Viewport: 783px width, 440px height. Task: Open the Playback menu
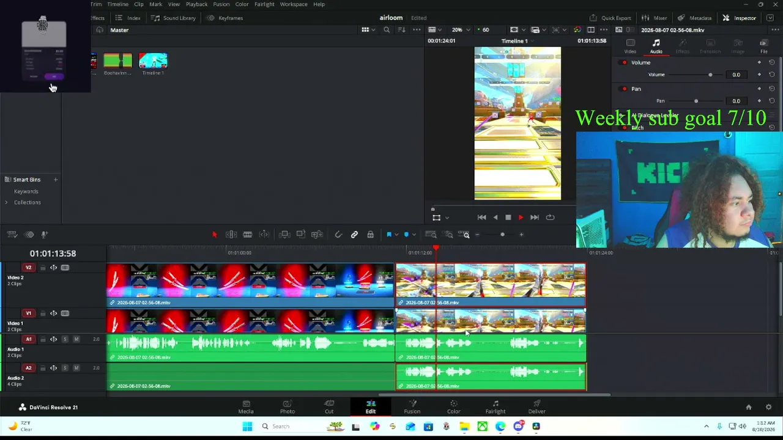(x=196, y=4)
